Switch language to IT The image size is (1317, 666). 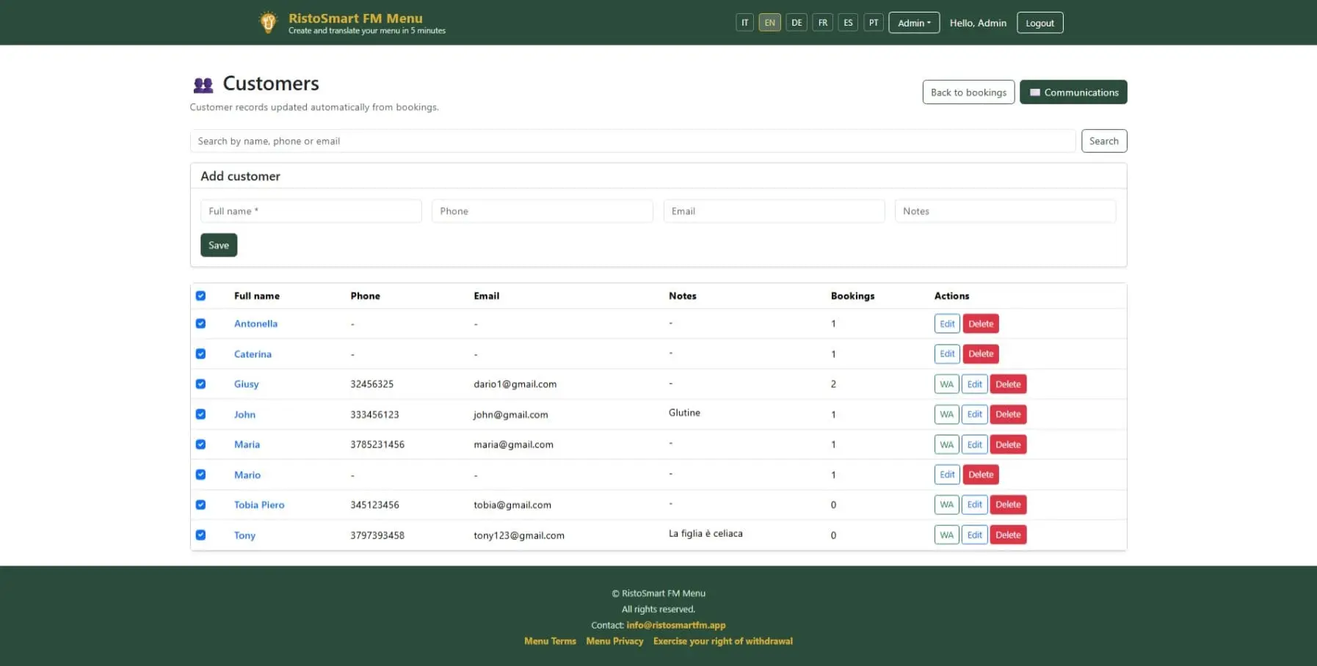pyautogui.click(x=744, y=23)
